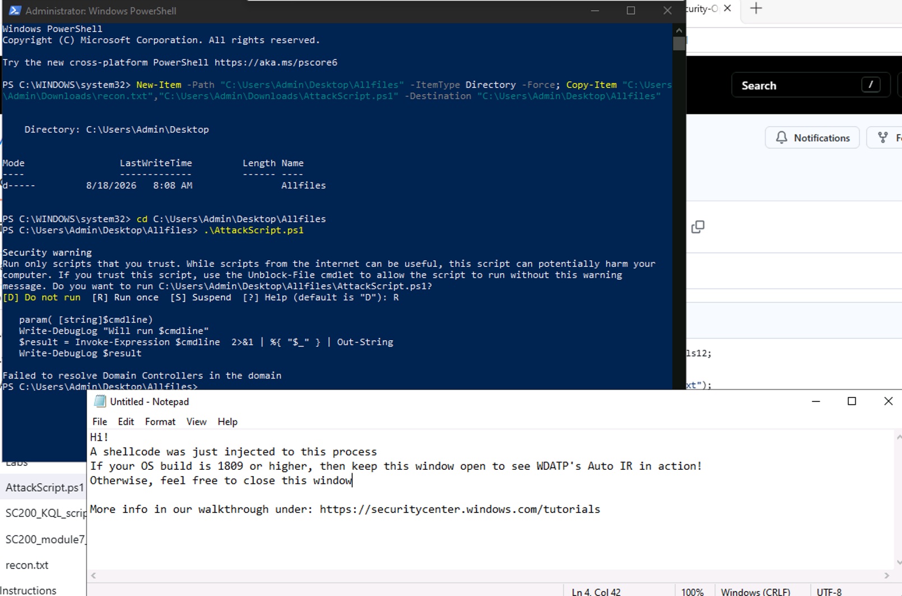Open Notepad Edit menu

pyautogui.click(x=125, y=422)
